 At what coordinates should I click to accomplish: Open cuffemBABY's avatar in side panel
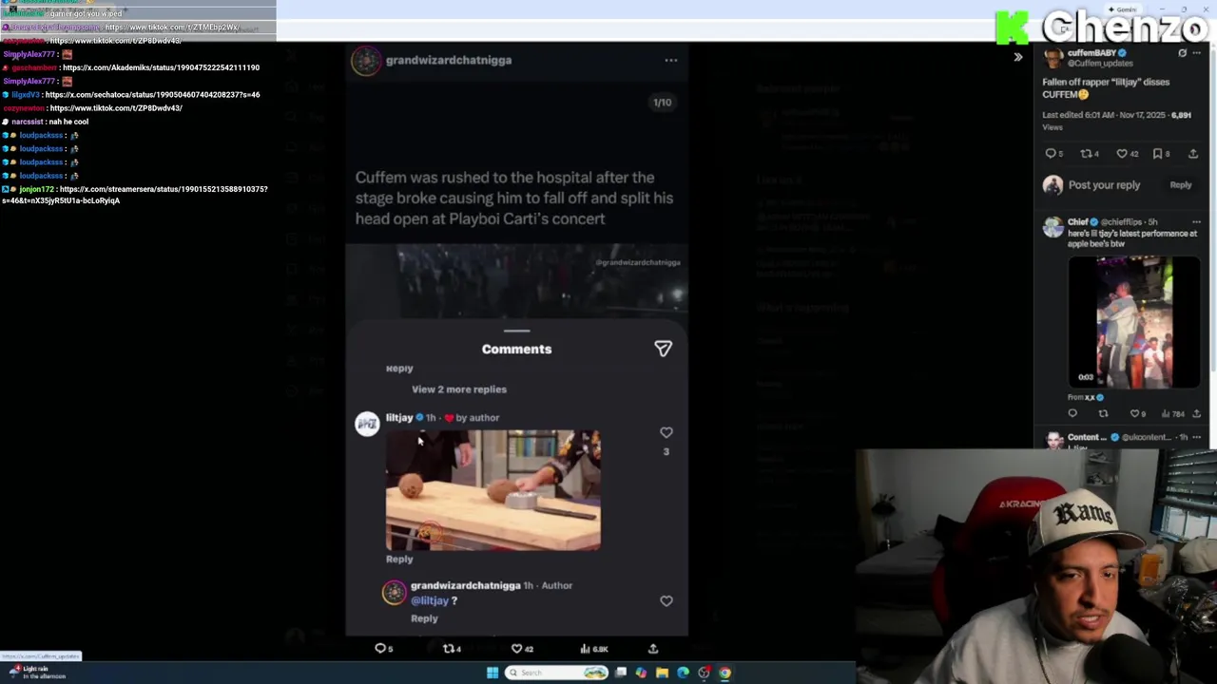click(x=1053, y=58)
